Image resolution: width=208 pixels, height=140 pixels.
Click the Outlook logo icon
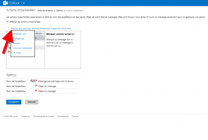click(x=6, y=3)
